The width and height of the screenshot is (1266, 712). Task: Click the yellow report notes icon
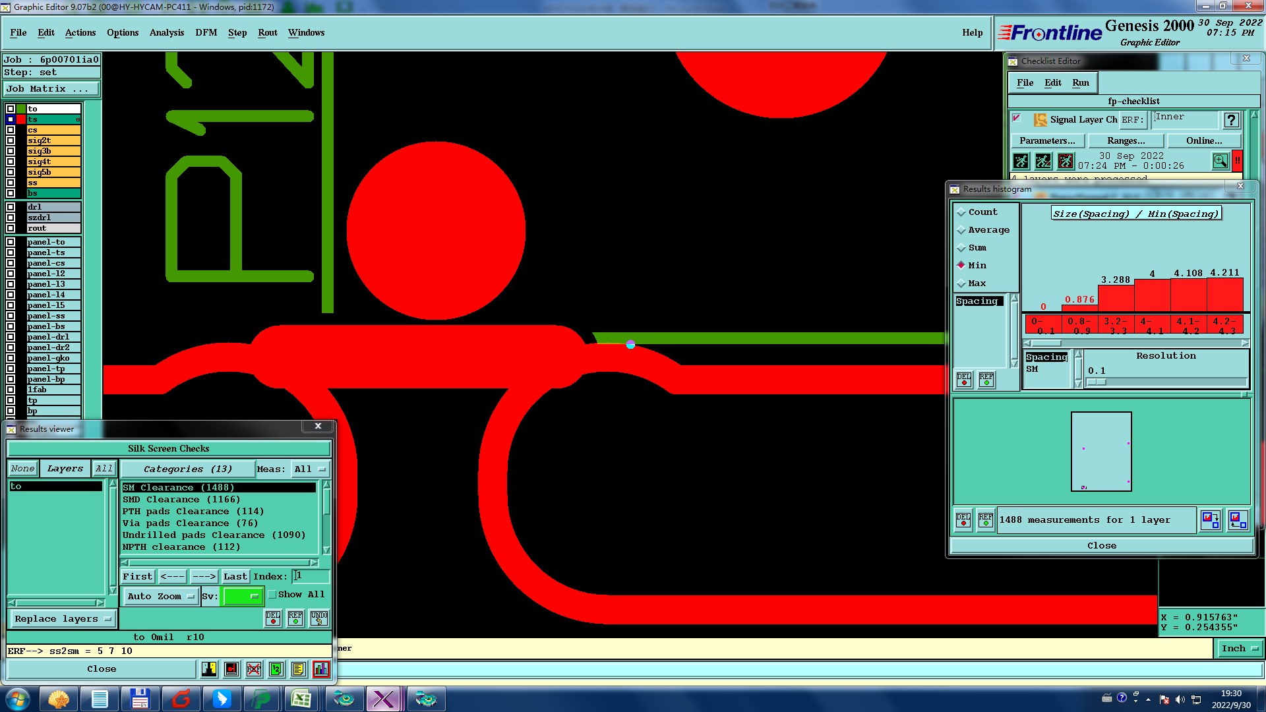click(298, 669)
